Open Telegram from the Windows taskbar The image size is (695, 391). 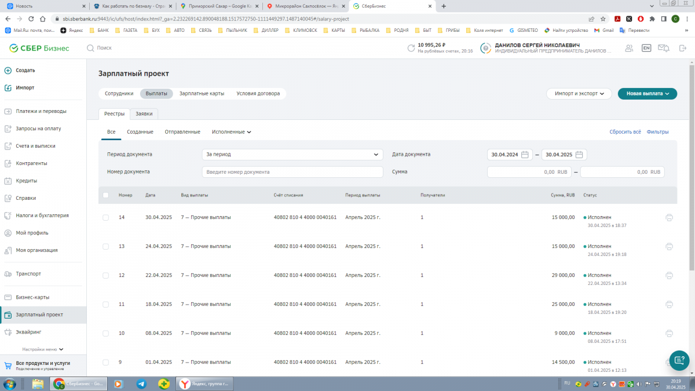(141, 383)
